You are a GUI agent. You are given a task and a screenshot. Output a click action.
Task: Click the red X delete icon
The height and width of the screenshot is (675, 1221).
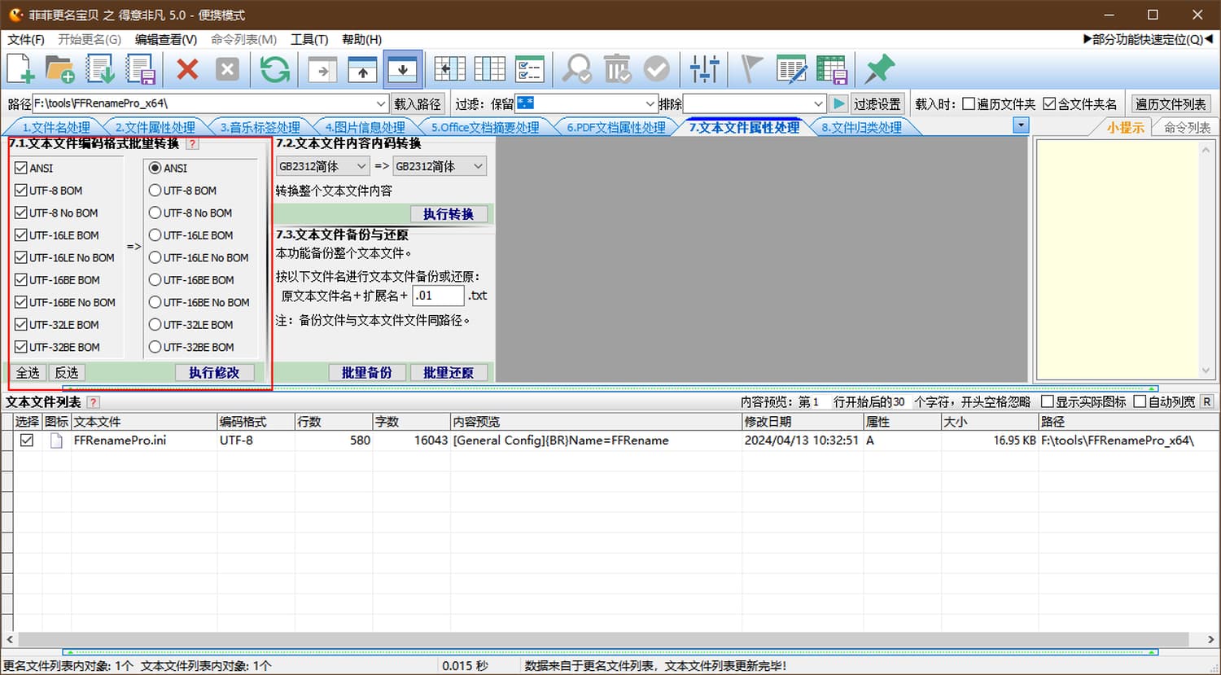click(x=187, y=69)
